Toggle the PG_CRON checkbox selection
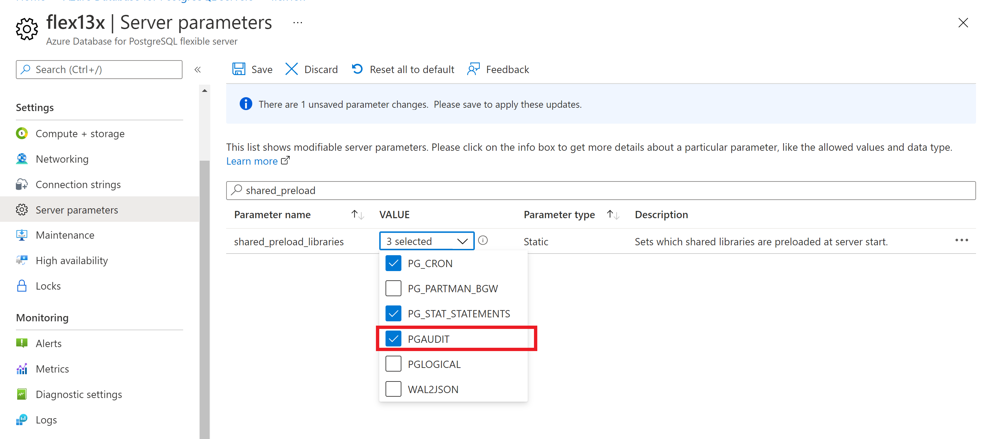This screenshot has width=981, height=439. click(x=392, y=263)
